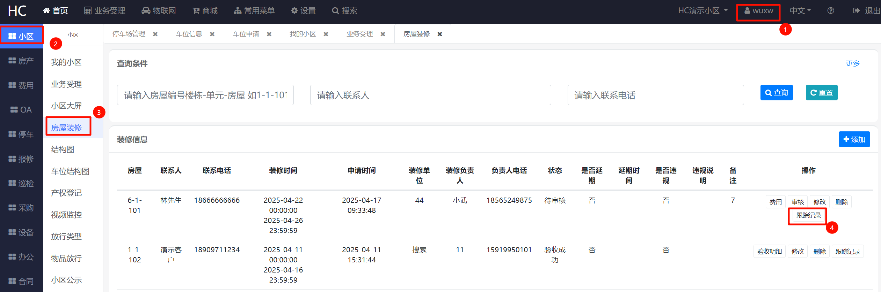Click 费用 for room 6-1-101
881x292 pixels.
click(776, 202)
